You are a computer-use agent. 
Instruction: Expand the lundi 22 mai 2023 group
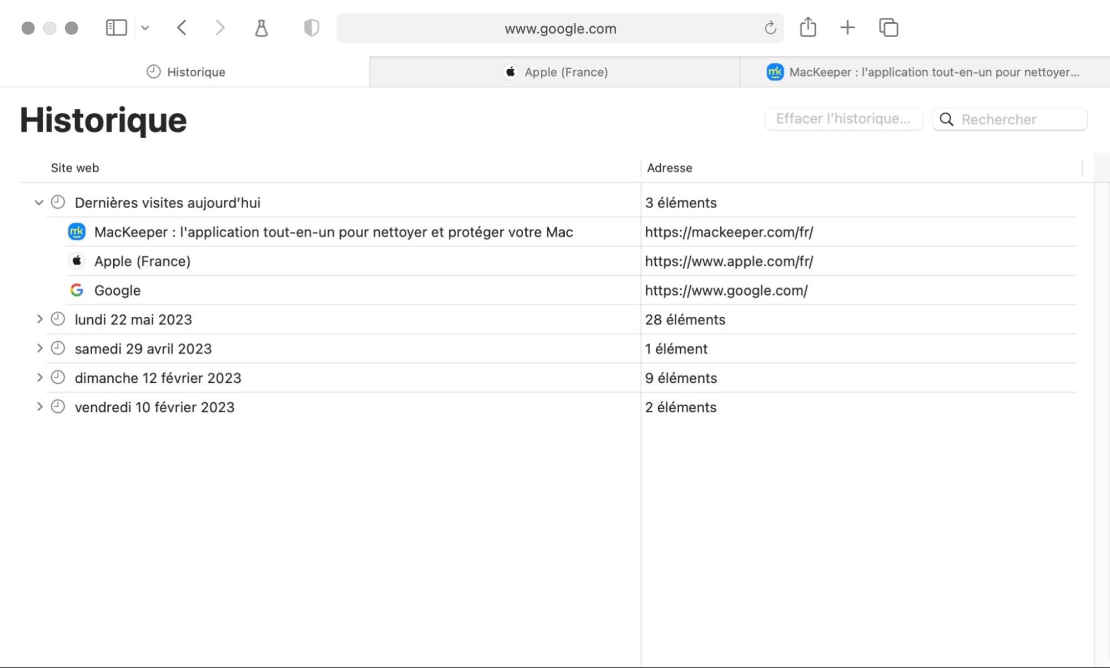coord(39,319)
